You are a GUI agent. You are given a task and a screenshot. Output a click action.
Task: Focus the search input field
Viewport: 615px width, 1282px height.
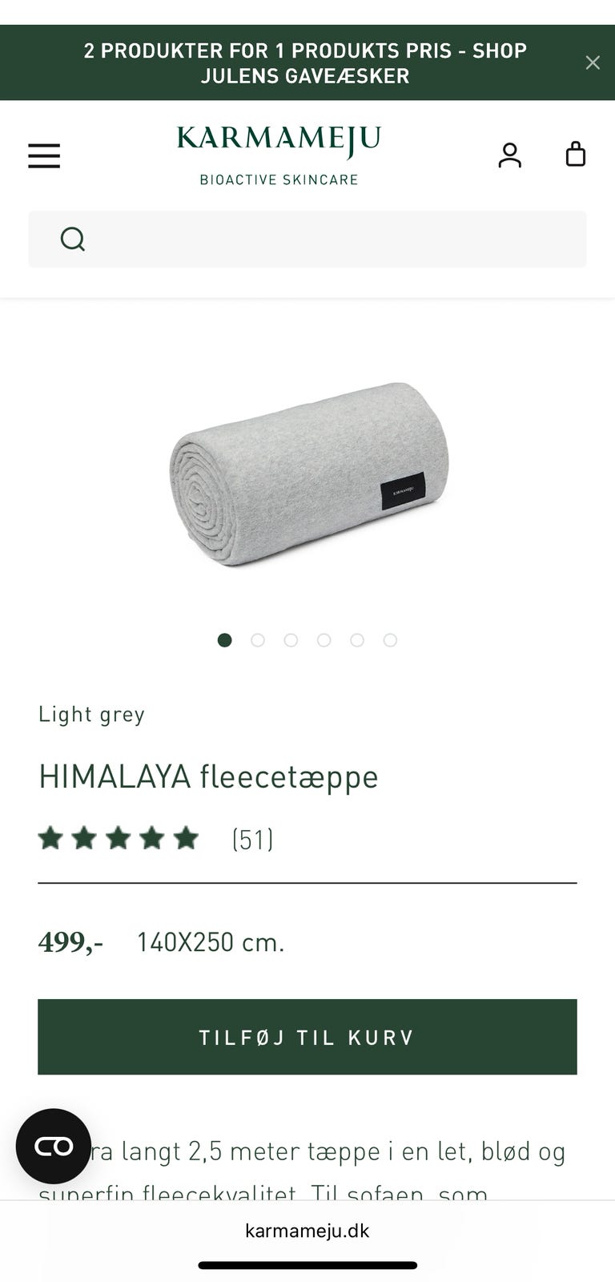pyautogui.click(x=307, y=240)
